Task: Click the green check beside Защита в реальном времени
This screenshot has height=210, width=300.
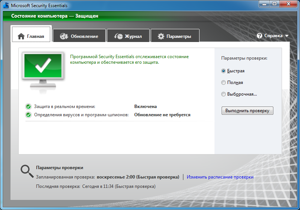Action: click(x=28, y=106)
